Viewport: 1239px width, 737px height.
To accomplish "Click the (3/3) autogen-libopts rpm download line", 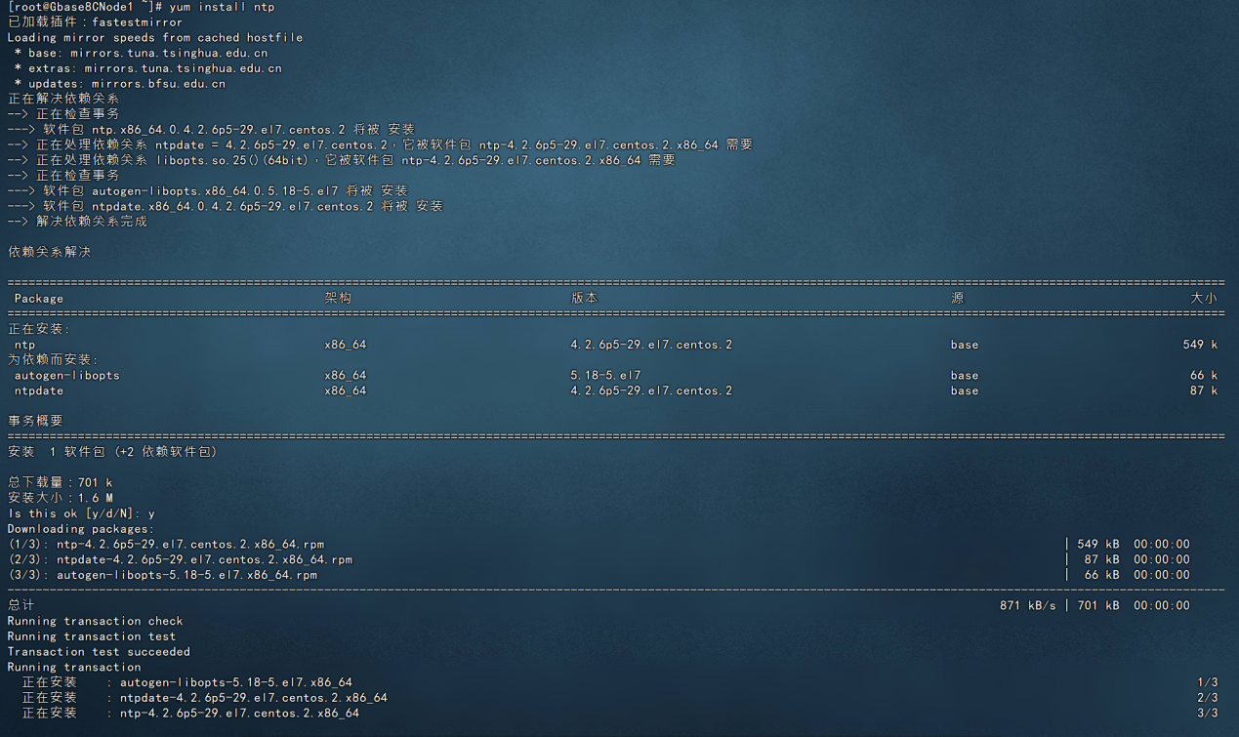I will click(x=162, y=575).
